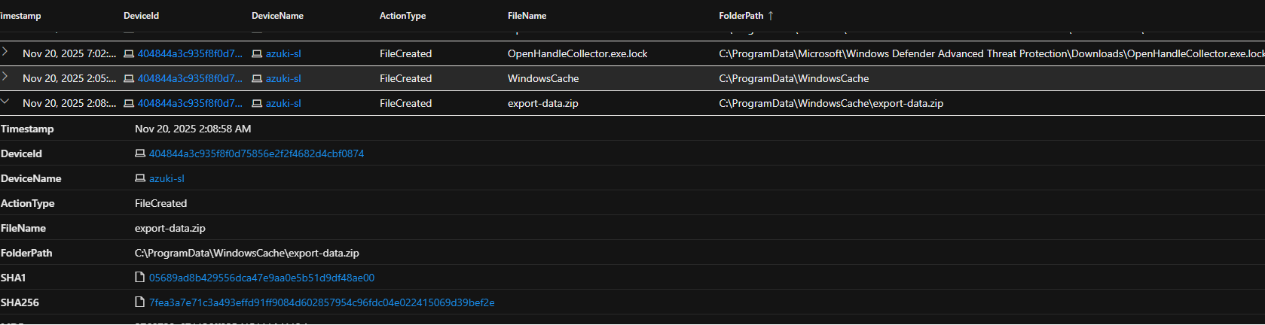Click the DeviceName column header
This screenshot has width=1265, height=325.
point(277,16)
